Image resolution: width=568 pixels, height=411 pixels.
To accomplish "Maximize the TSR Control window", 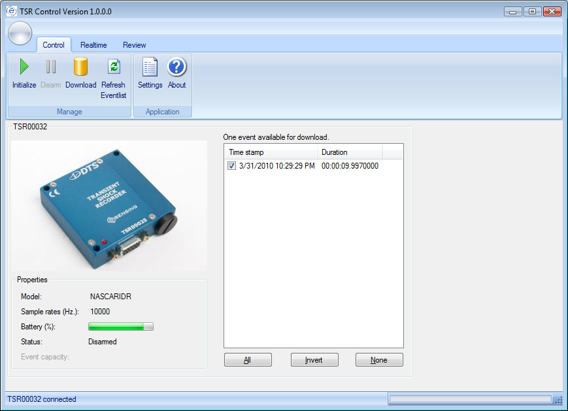I will coord(532,12).
